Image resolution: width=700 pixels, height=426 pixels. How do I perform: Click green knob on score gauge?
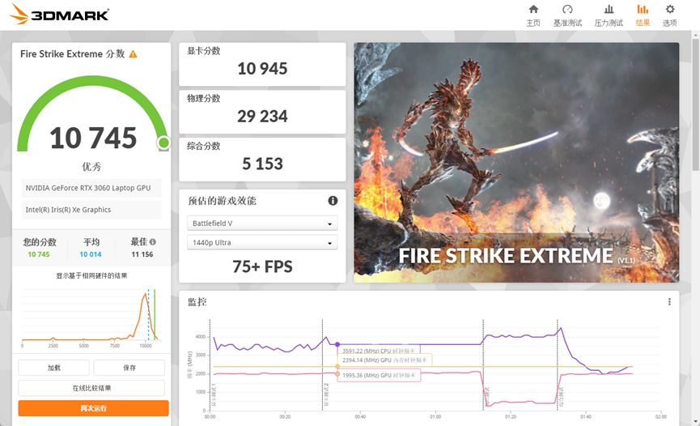[x=163, y=143]
